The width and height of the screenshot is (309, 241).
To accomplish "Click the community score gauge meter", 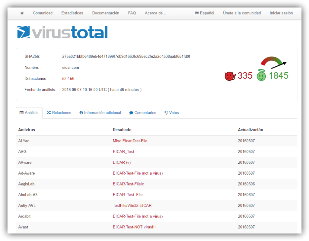I will pyautogui.click(x=273, y=62).
